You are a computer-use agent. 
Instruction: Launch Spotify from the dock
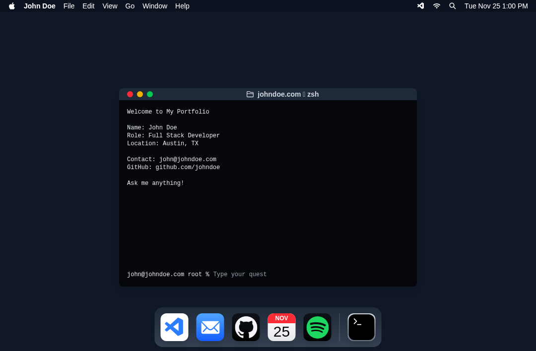click(x=317, y=327)
